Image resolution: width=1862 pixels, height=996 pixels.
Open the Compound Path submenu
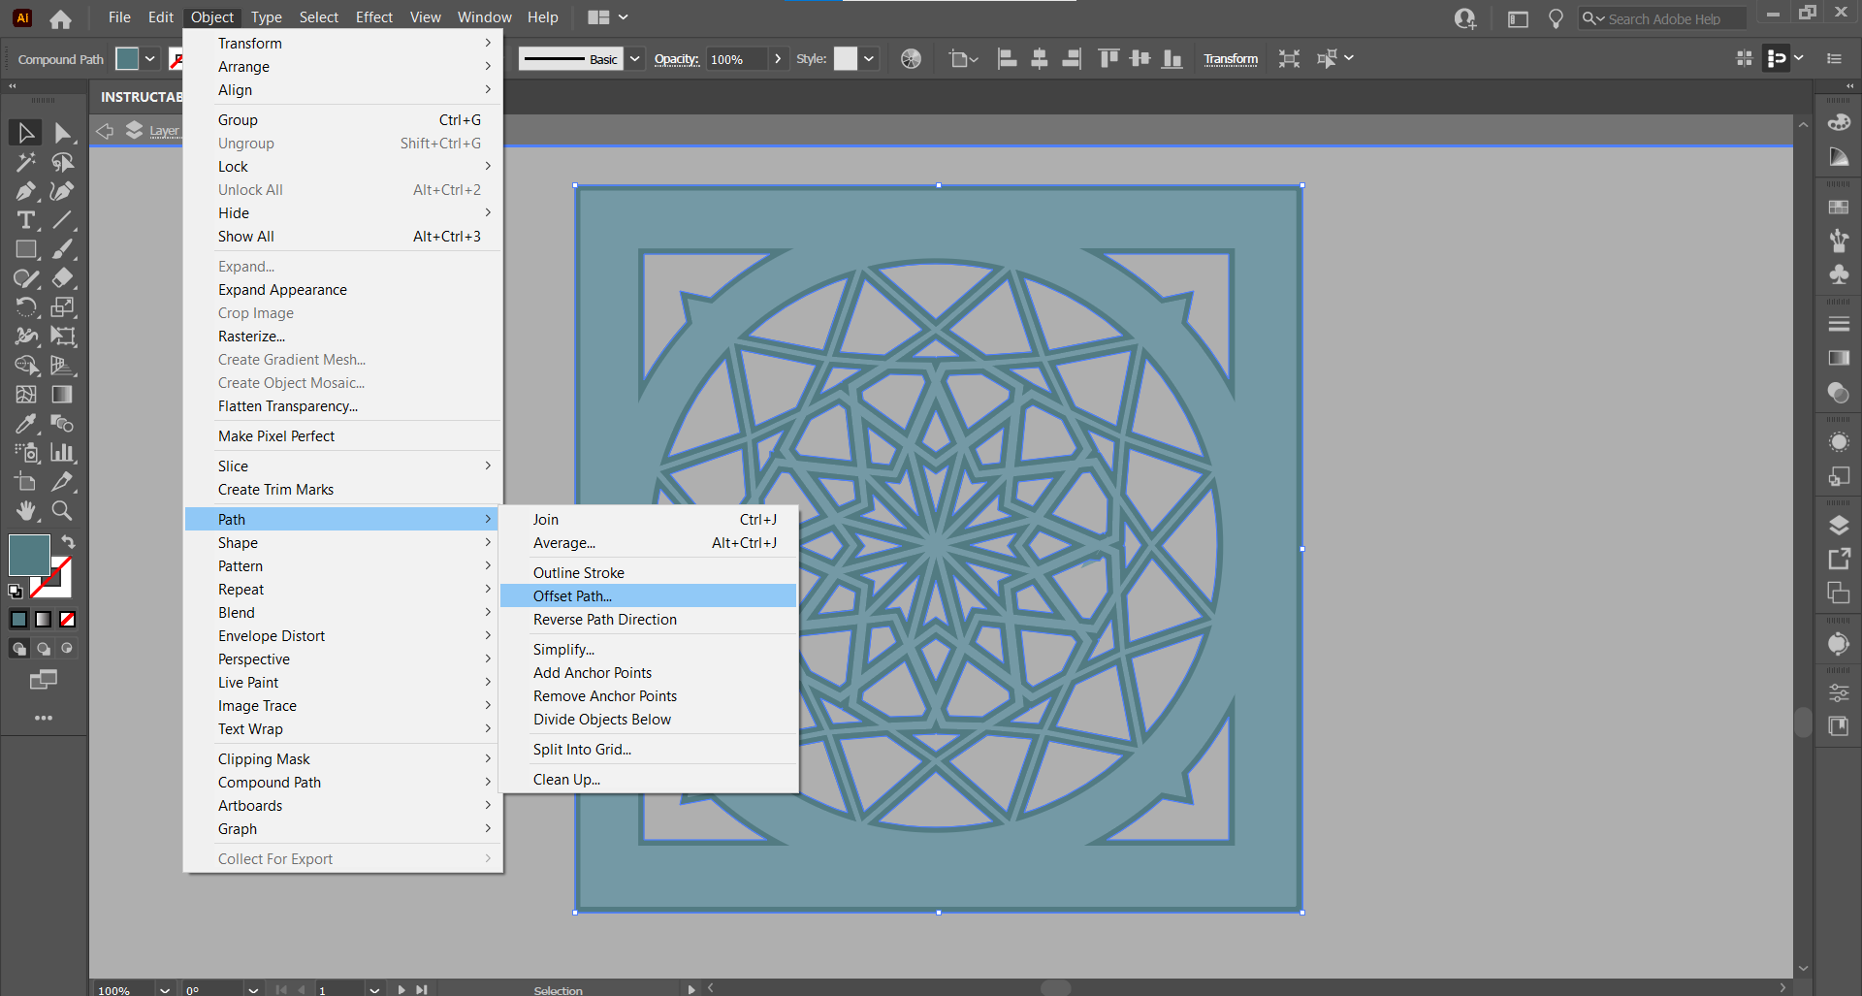click(x=269, y=782)
